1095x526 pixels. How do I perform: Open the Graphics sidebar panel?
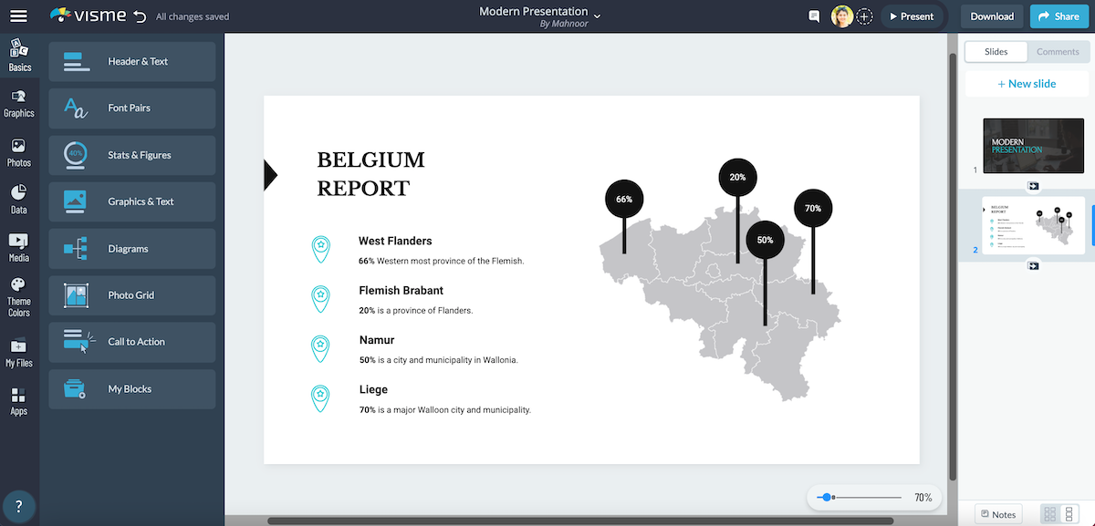coord(19,103)
